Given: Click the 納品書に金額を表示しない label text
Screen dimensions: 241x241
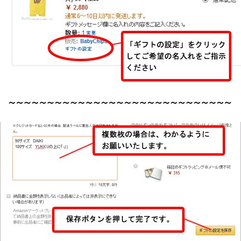Looking at the screenshot, I should (65, 199).
